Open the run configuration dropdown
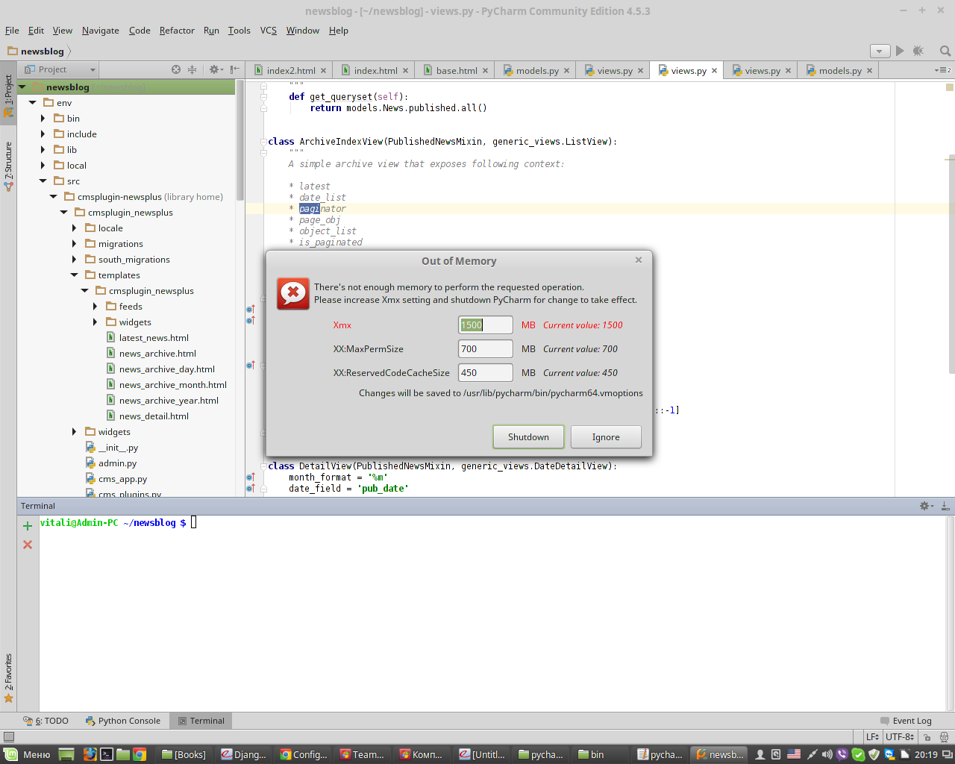Image resolution: width=955 pixels, height=764 pixels. (880, 51)
